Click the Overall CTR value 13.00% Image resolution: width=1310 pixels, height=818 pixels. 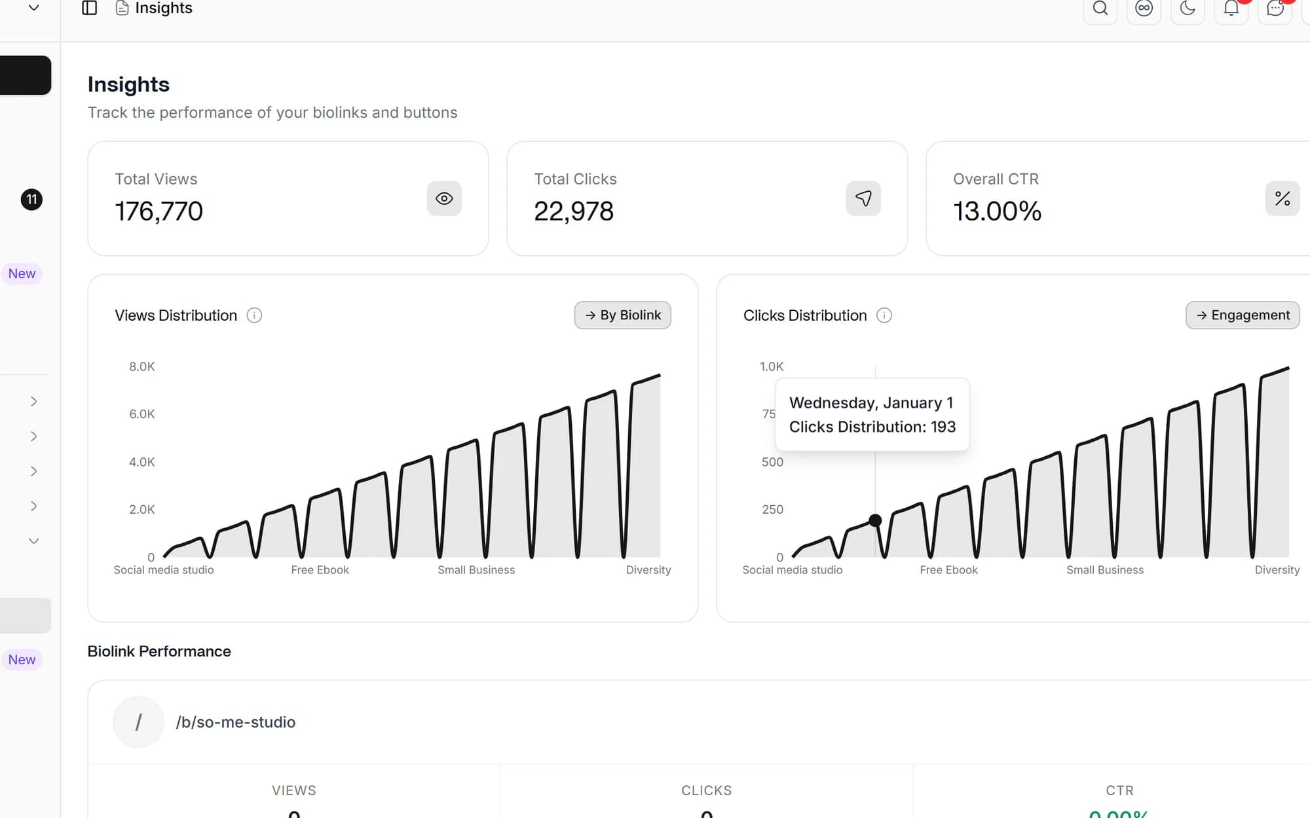coord(997,211)
